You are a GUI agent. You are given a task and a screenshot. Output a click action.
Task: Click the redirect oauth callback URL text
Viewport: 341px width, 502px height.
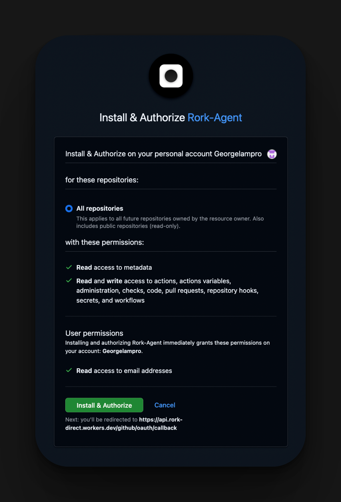pyautogui.click(x=124, y=424)
